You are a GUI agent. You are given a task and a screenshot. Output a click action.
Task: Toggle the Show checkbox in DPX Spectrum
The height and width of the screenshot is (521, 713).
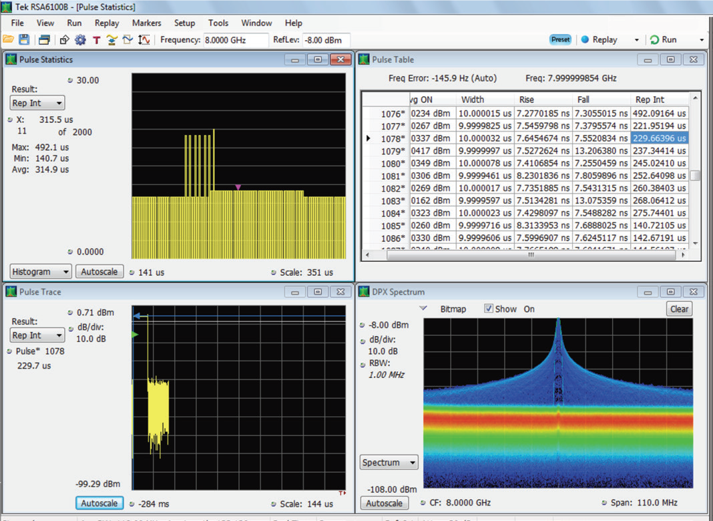click(488, 309)
